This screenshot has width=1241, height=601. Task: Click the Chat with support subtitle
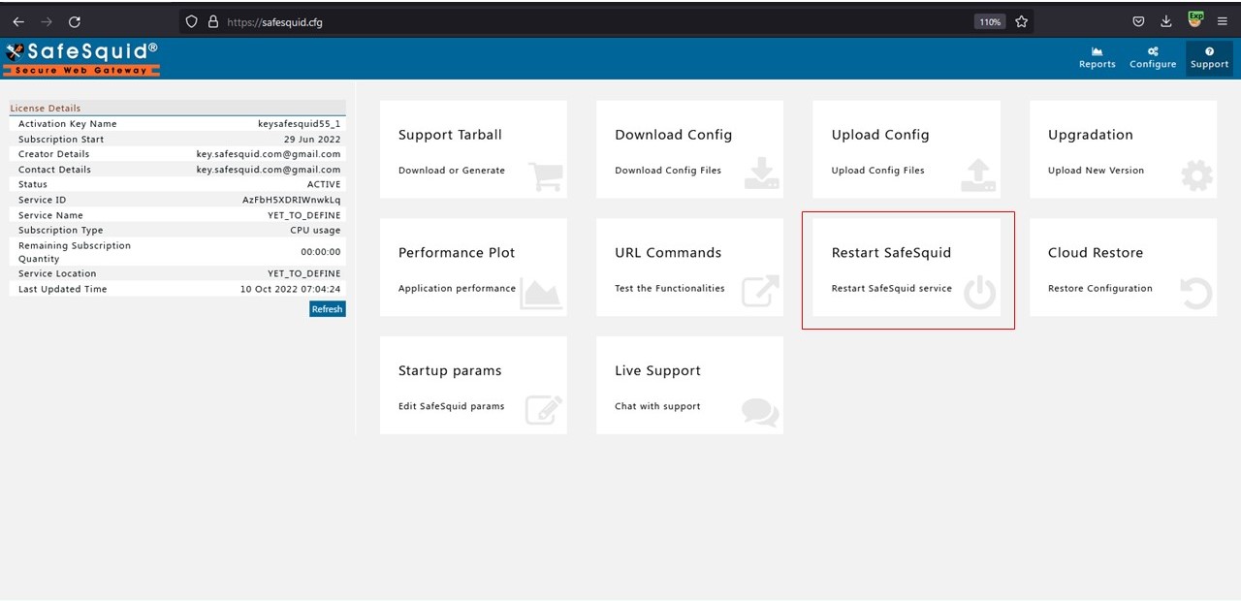coord(657,406)
